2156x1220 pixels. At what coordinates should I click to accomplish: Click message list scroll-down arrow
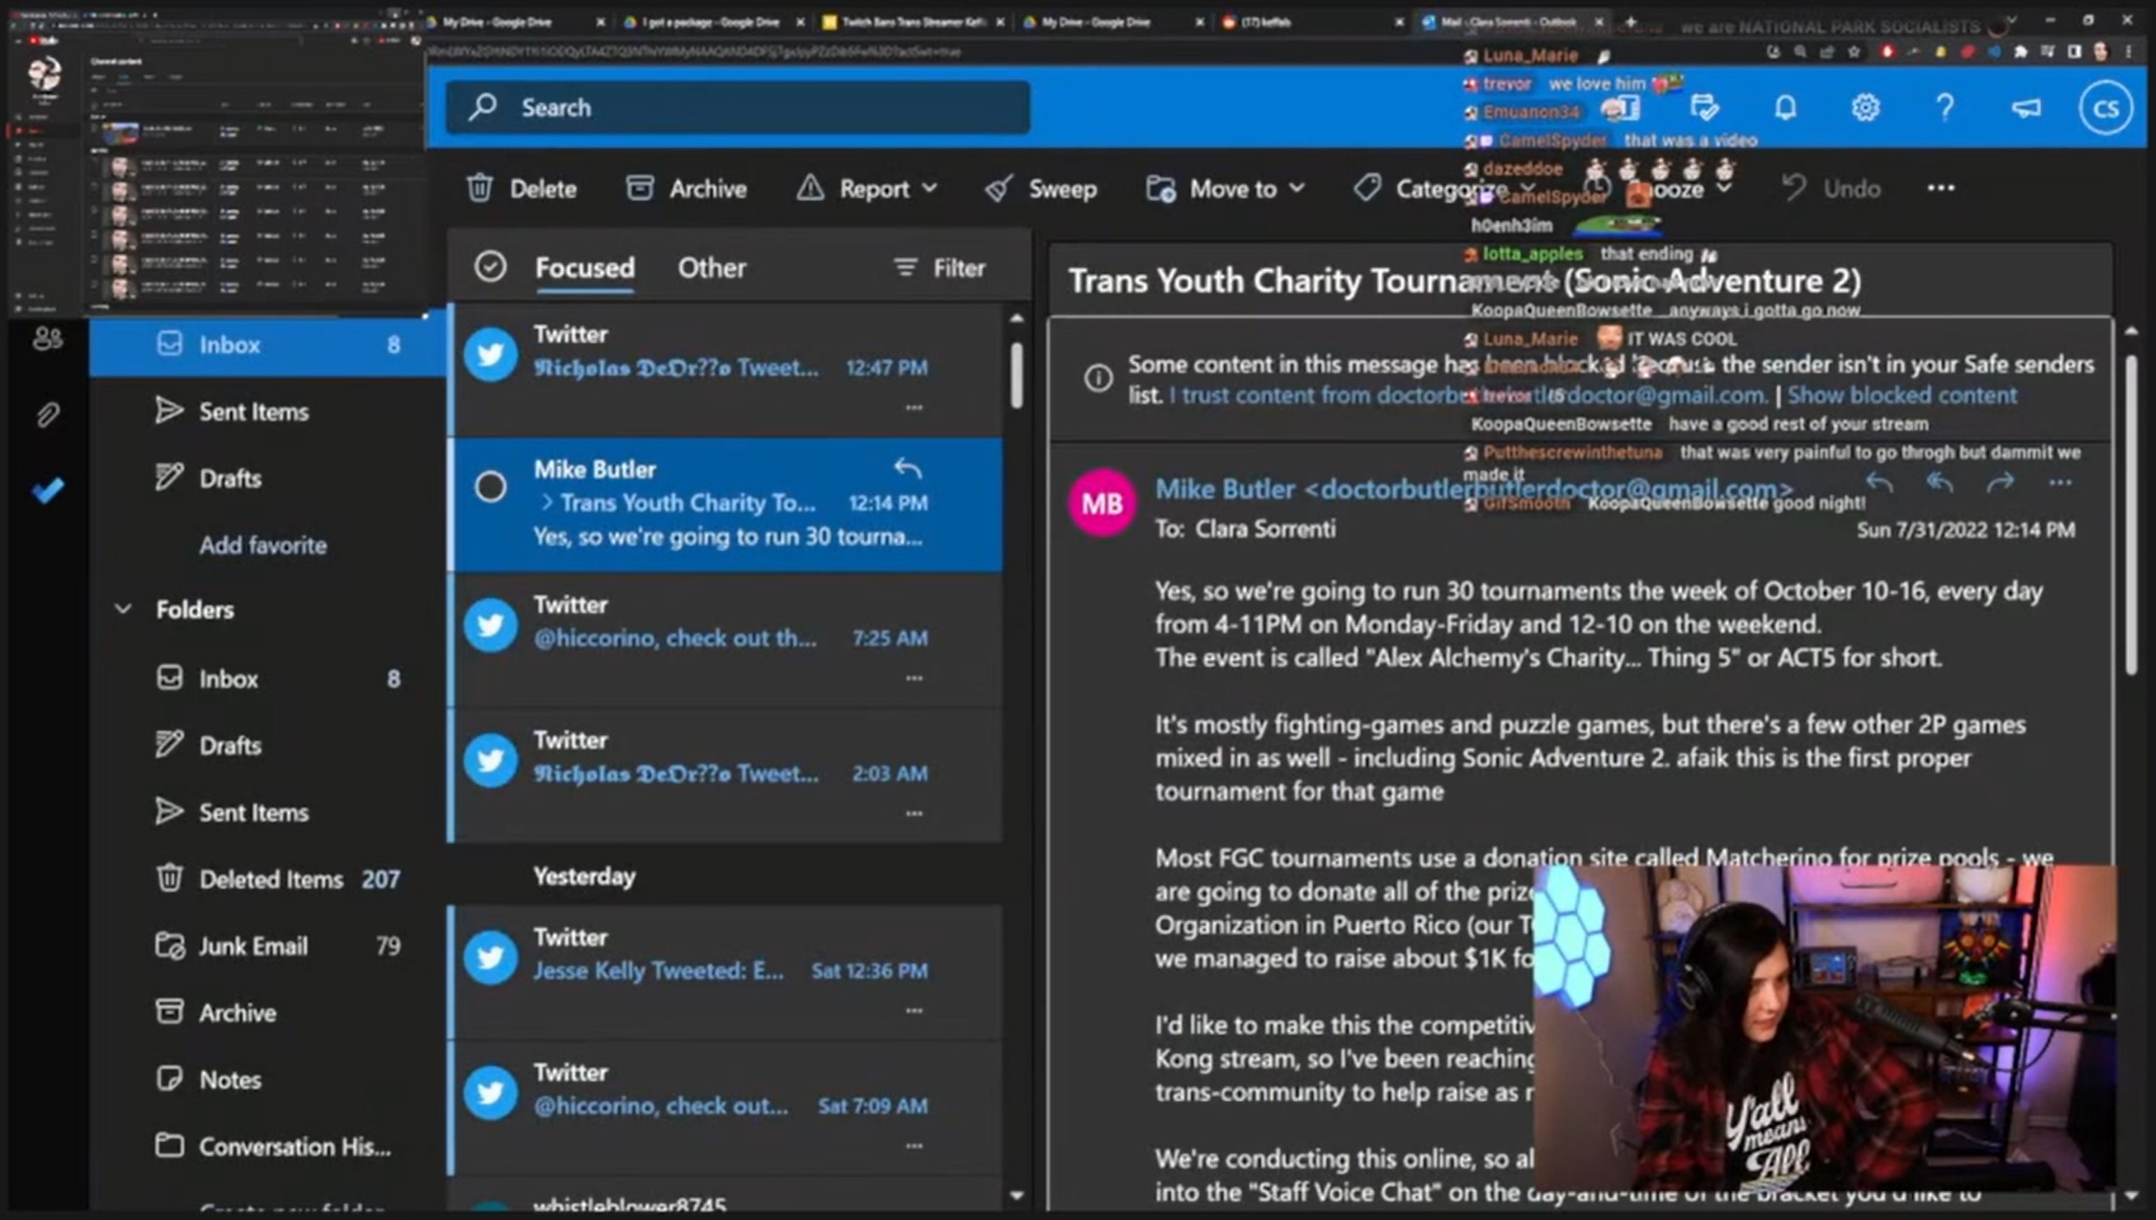1015,1196
